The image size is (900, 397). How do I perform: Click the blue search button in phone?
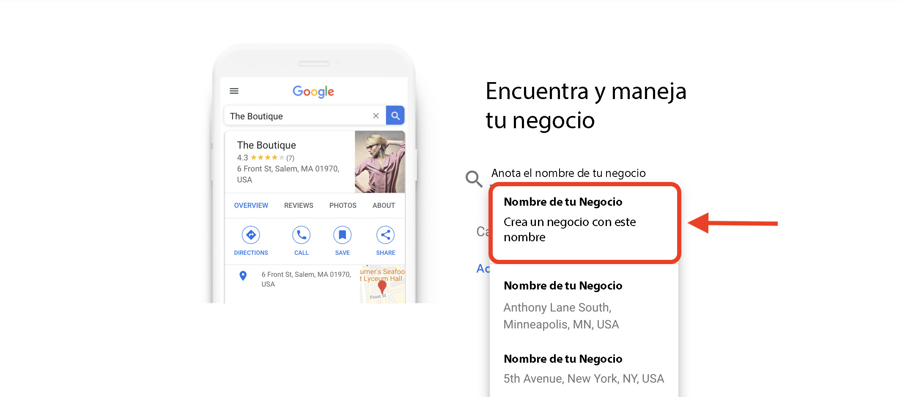pos(395,116)
